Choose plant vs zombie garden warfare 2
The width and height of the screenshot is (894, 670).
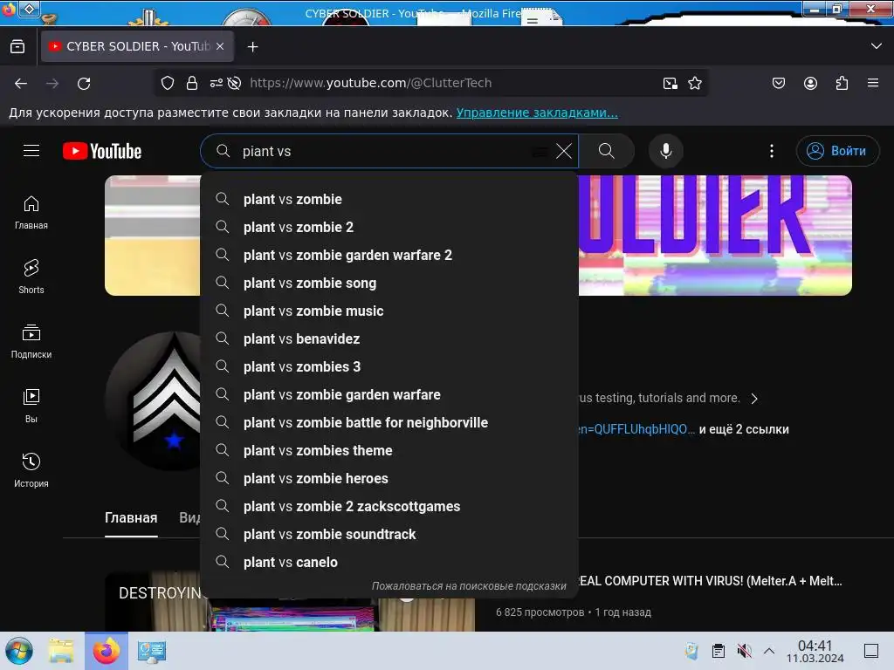(x=389, y=256)
